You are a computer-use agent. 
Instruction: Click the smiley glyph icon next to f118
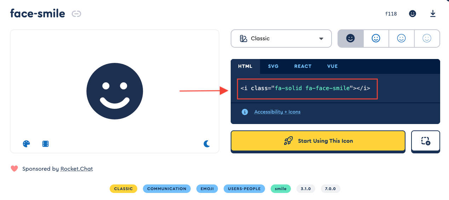click(413, 14)
